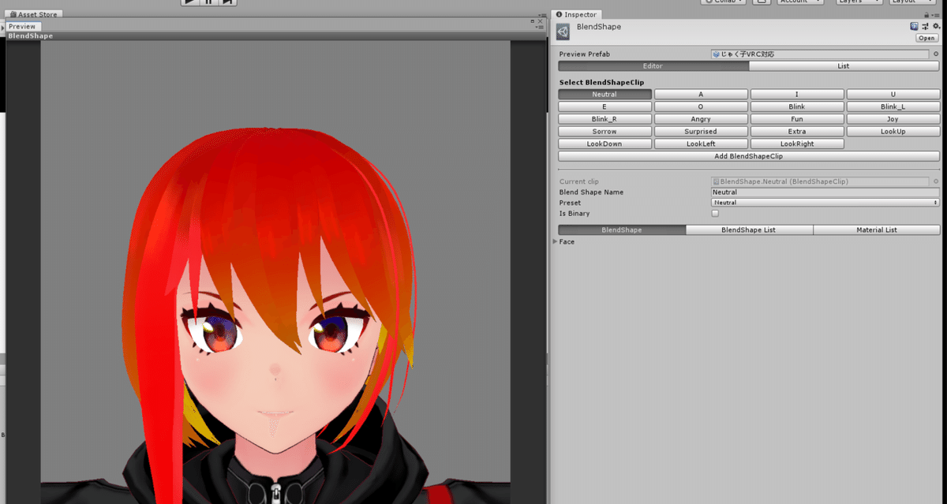
Task: Click the preset sliders icon in Inspector header
Action: 925,27
